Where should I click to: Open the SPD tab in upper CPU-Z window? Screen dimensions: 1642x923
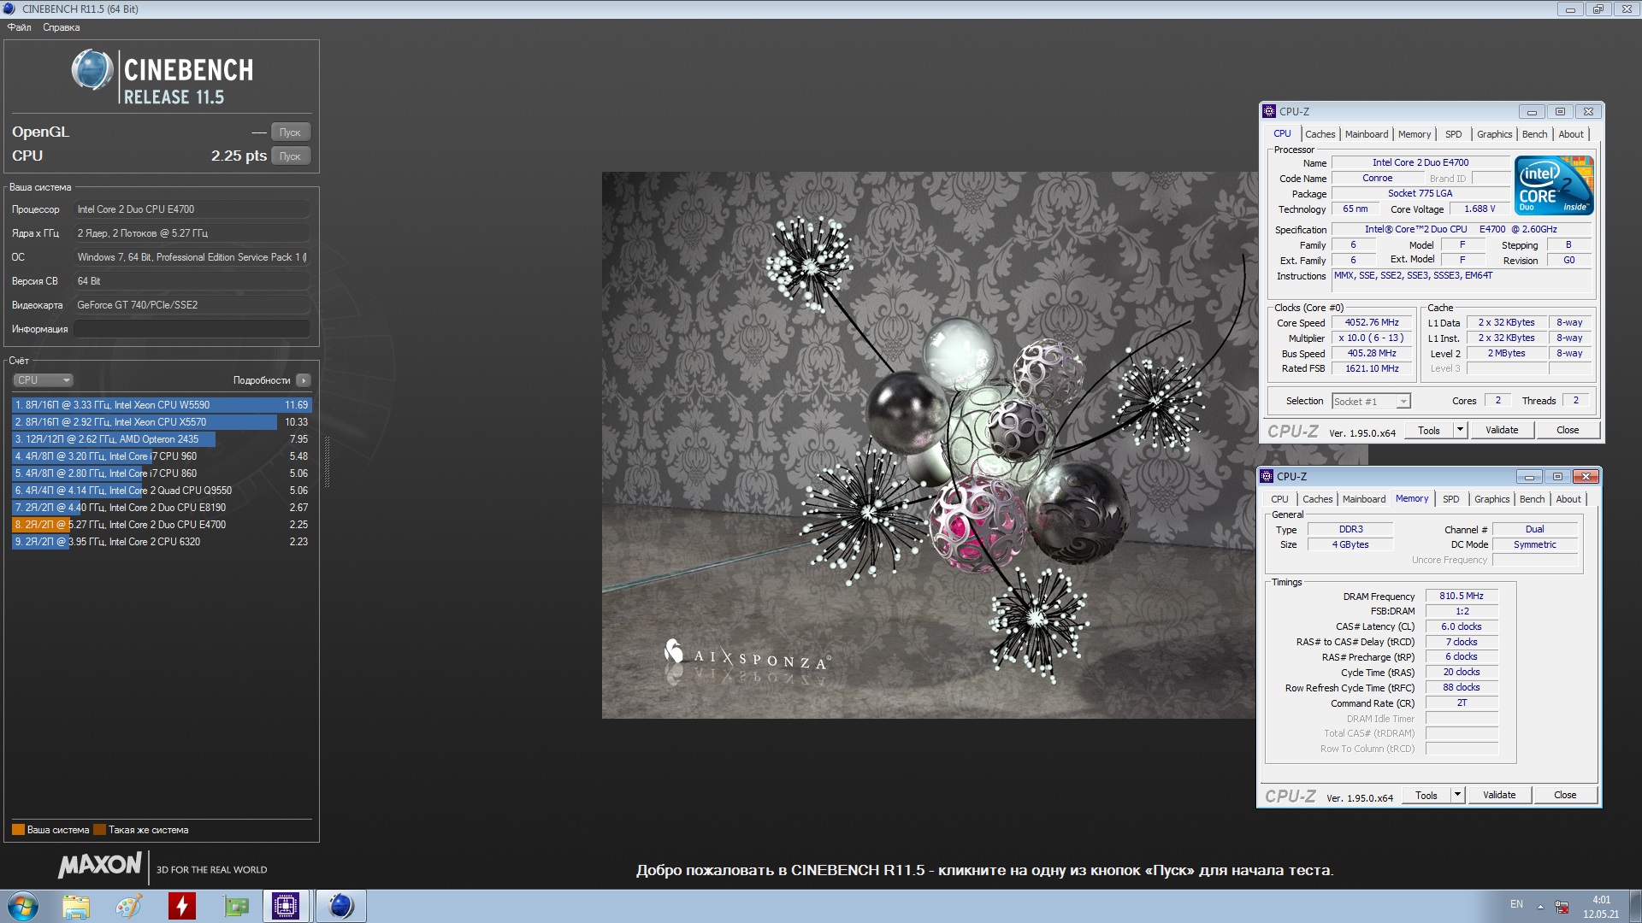[1454, 134]
